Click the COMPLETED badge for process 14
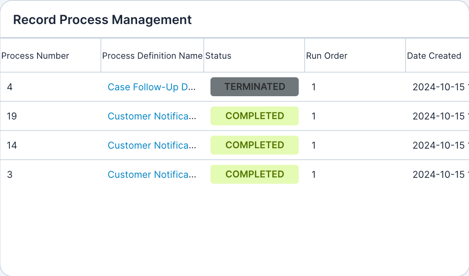 (254, 145)
